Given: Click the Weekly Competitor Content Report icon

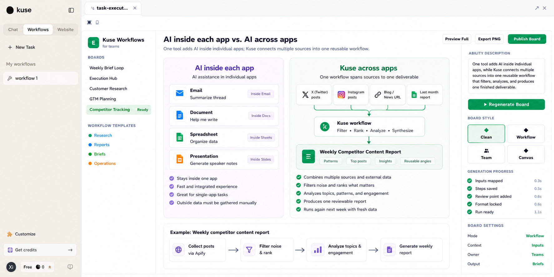Looking at the screenshot, I should point(308,156).
